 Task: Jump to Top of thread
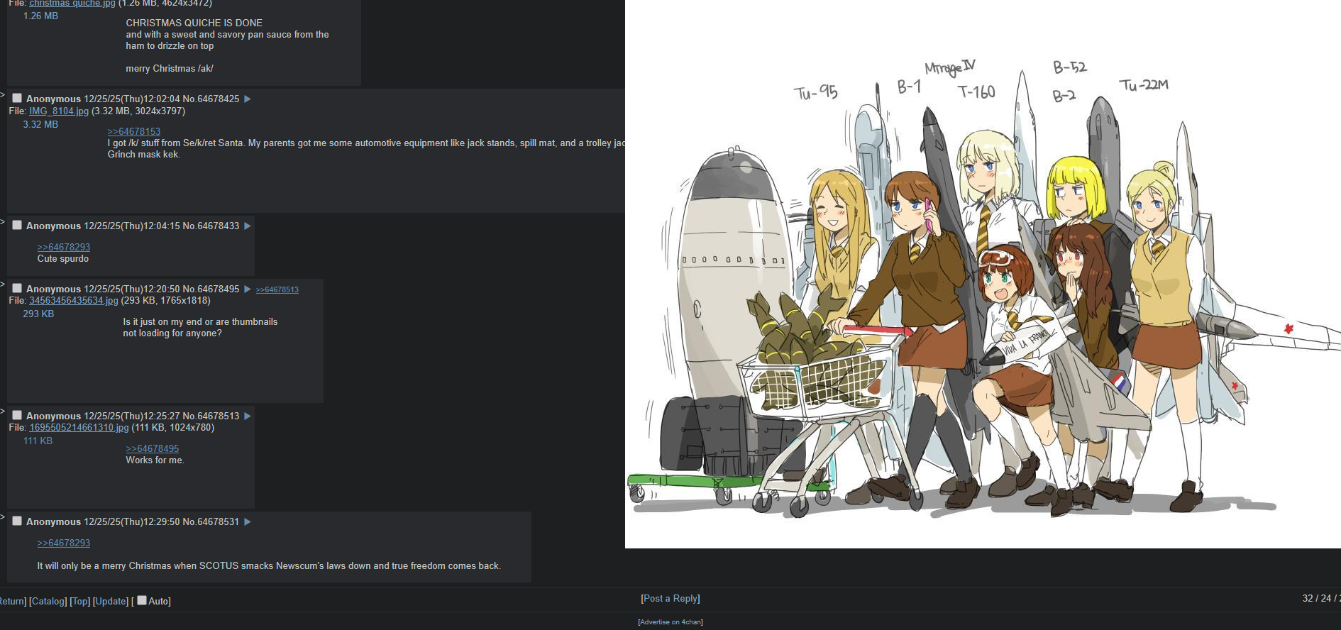(80, 602)
